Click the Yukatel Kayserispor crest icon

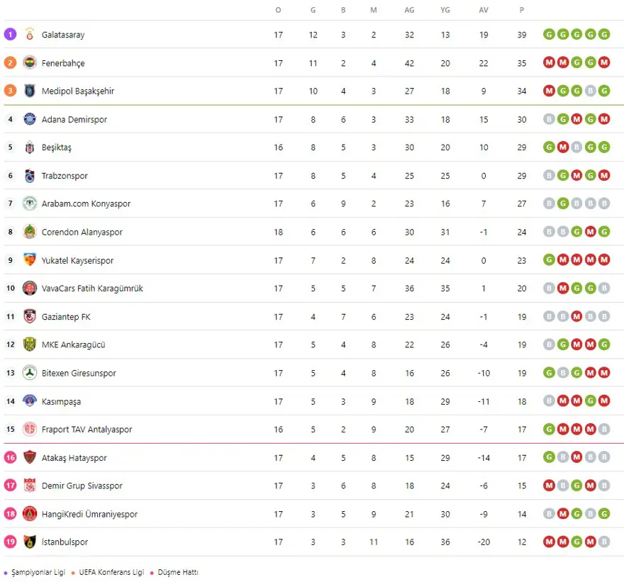[x=30, y=260]
